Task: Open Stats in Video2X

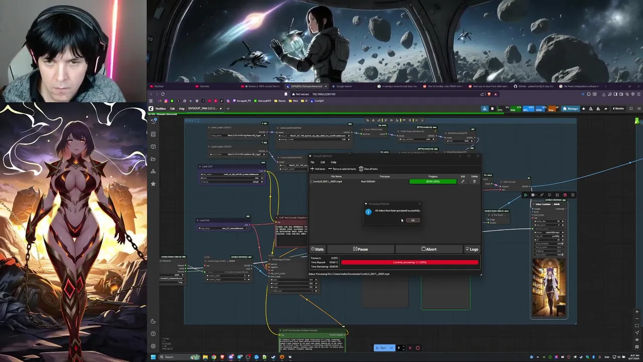Action: (x=317, y=249)
